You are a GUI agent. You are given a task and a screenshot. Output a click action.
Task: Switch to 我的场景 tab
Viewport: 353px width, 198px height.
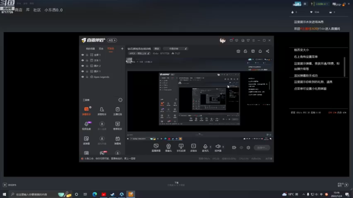click(90, 48)
